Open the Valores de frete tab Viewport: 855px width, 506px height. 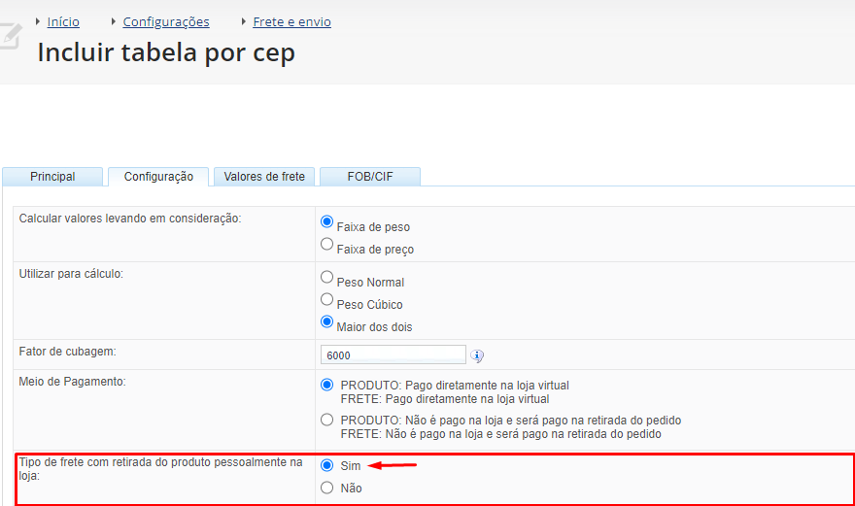264,177
